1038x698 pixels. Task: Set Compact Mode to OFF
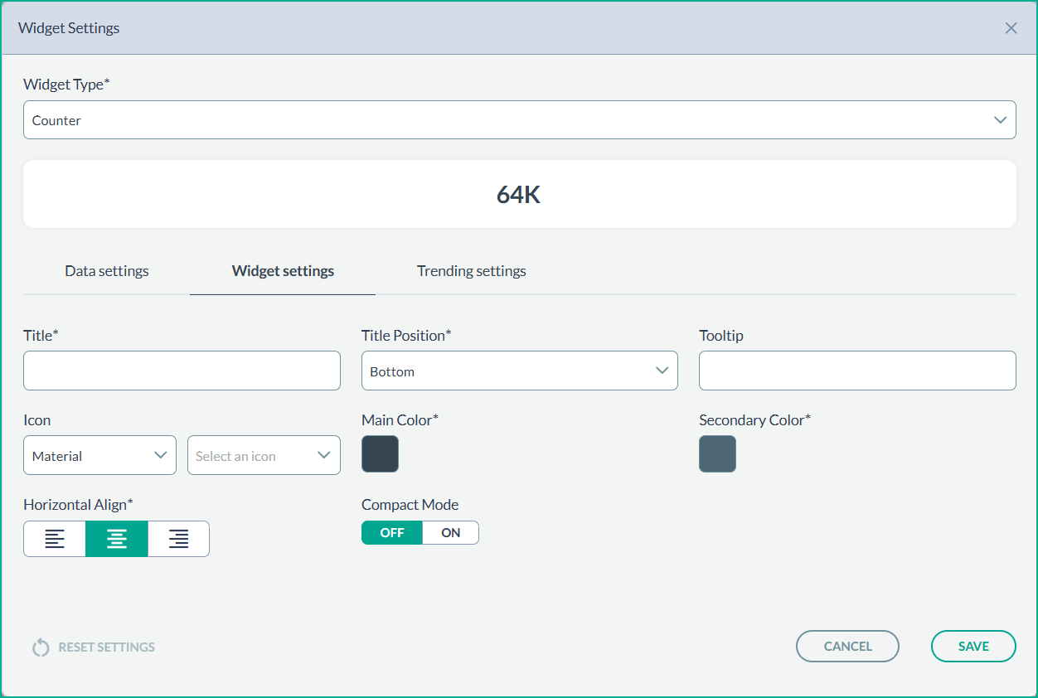tap(392, 533)
